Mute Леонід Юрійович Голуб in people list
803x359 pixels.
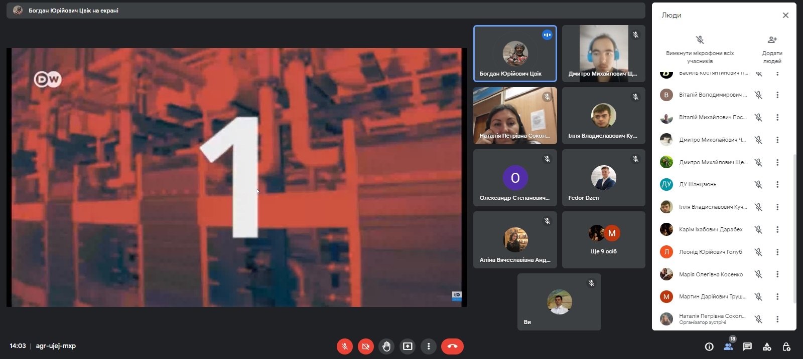(x=758, y=252)
